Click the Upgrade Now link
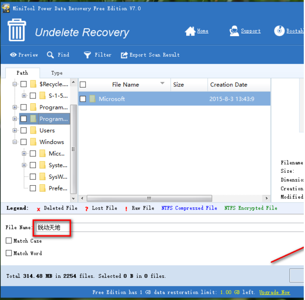 [275, 292]
